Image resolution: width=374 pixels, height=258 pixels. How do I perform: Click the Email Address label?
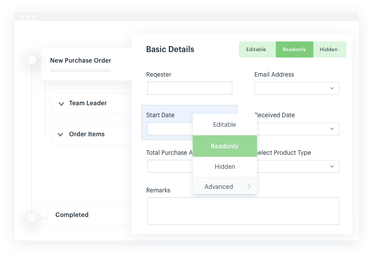(274, 75)
